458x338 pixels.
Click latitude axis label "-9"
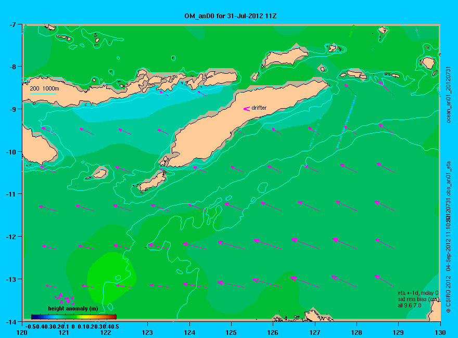[x=12, y=109]
